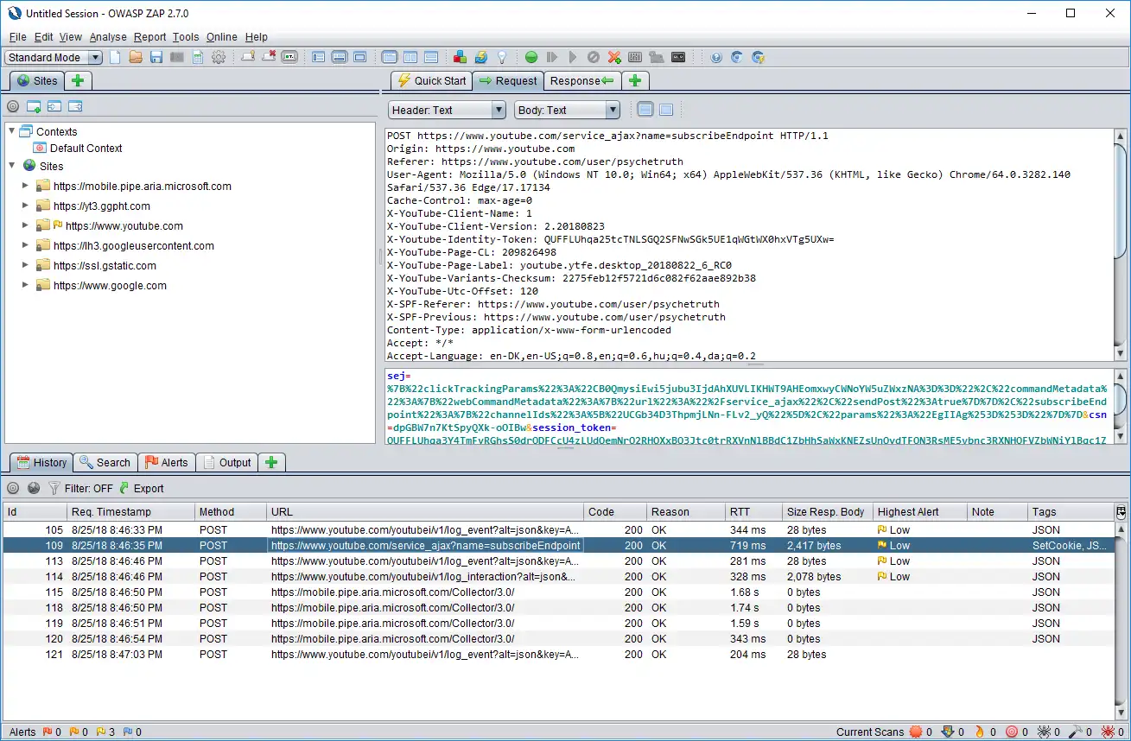Image resolution: width=1131 pixels, height=741 pixels.
Task: Expand https://mobile.pipe.aria.microsoft.com node
Action: [26, 186]
